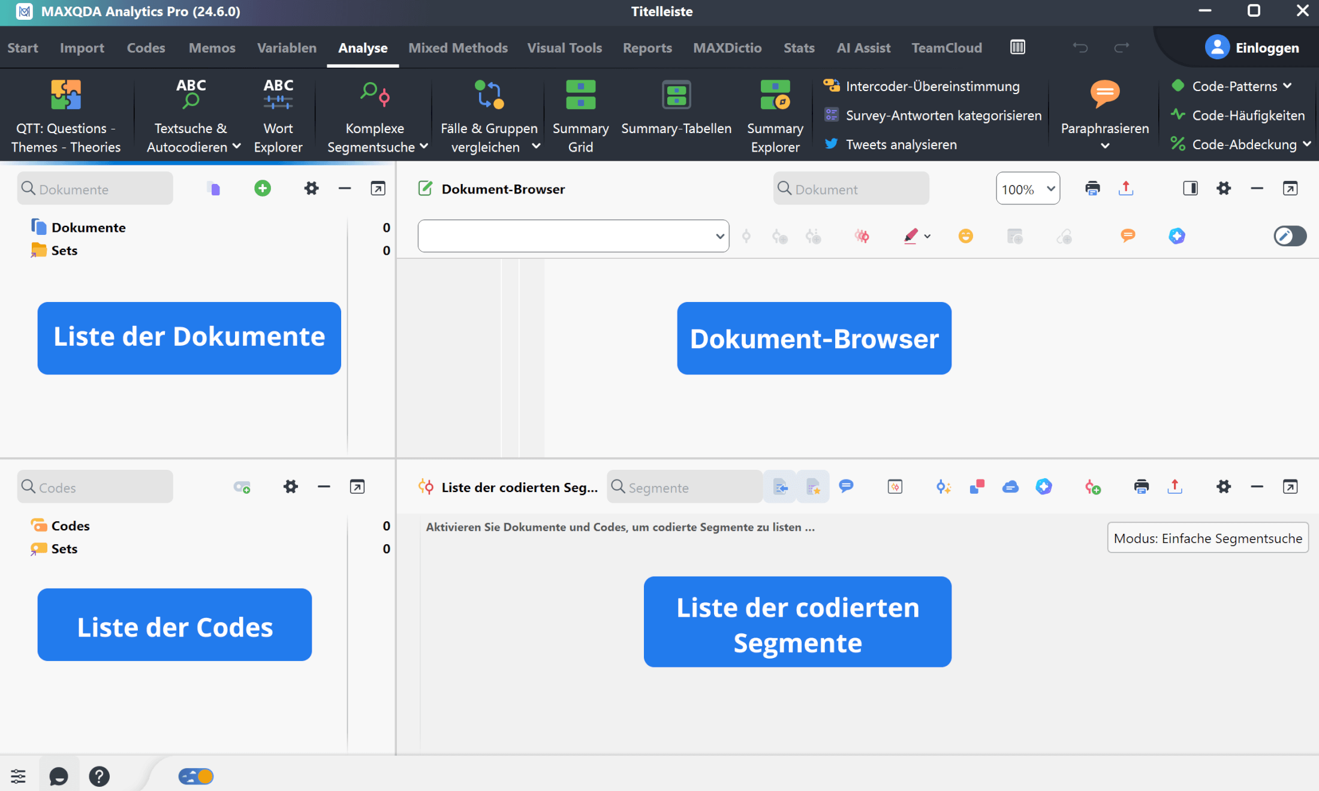
Task: Switch to the Import tab
Action: point(82,47)
